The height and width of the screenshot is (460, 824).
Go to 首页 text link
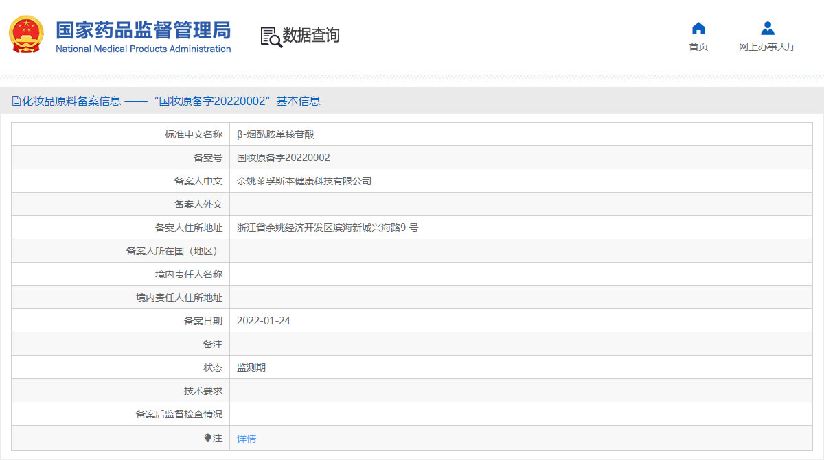tap(698, 47)
